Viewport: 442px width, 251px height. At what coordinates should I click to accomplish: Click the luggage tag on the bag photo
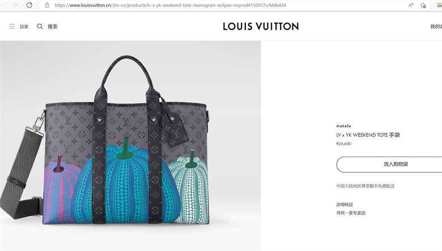(175, 129)
